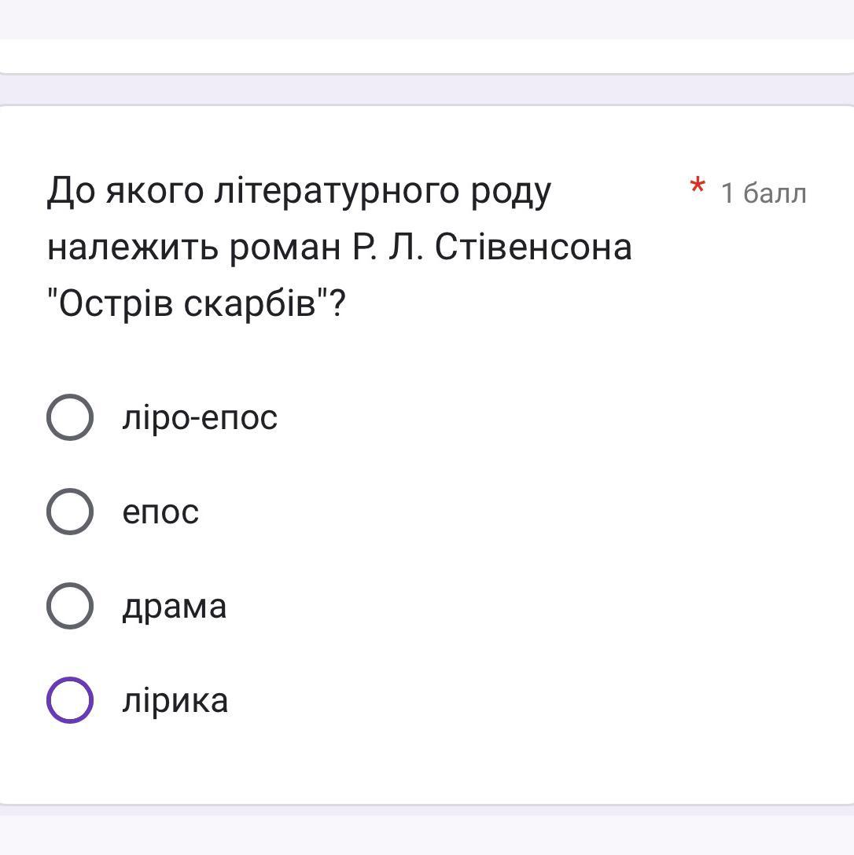This screenshot has width=854, height=855.
Task: Click the ліро-епос option label text
Action: (x=200, y=417)
